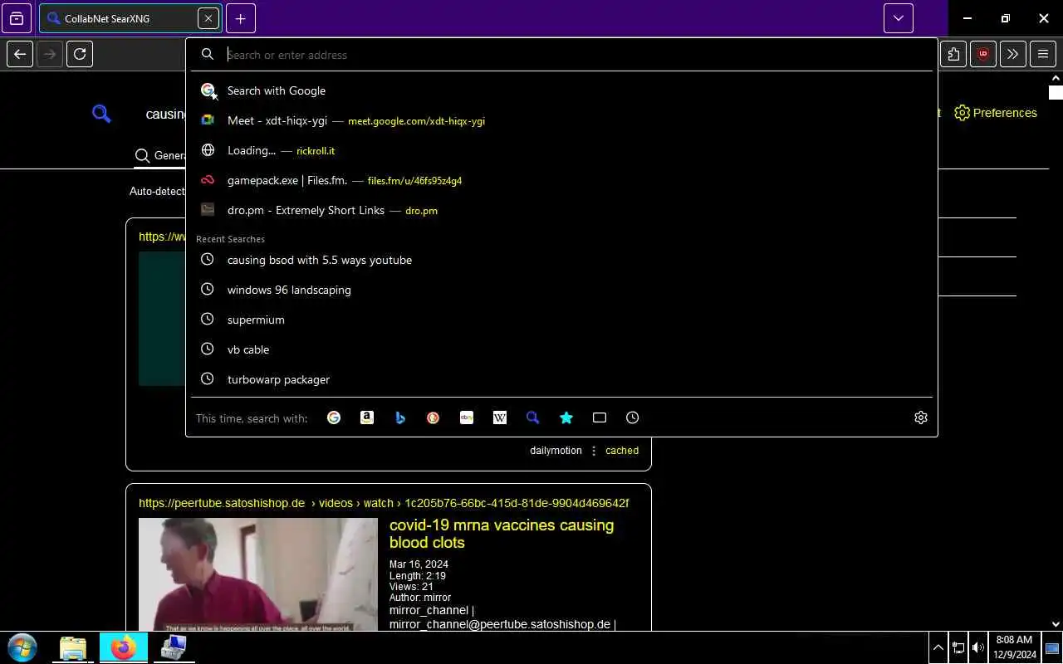Go back with the back arrow
Image resolution: width=1063 pixels, height=664 pixels.
[x=20, y=54]
